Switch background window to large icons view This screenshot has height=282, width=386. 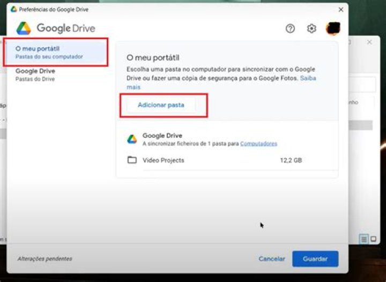[x=373, y=239]
